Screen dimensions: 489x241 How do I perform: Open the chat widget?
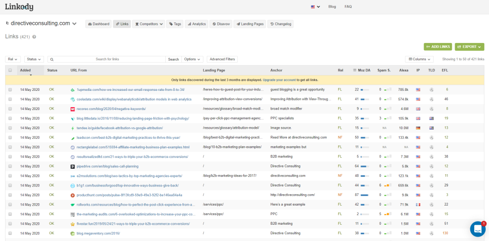click(478, 229)
